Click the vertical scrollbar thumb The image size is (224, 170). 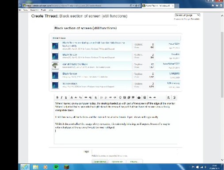click(222, 65)
